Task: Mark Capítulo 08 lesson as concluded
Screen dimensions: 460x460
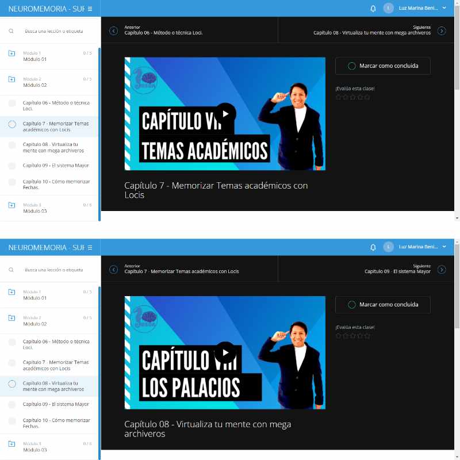Action: (382, 305)
